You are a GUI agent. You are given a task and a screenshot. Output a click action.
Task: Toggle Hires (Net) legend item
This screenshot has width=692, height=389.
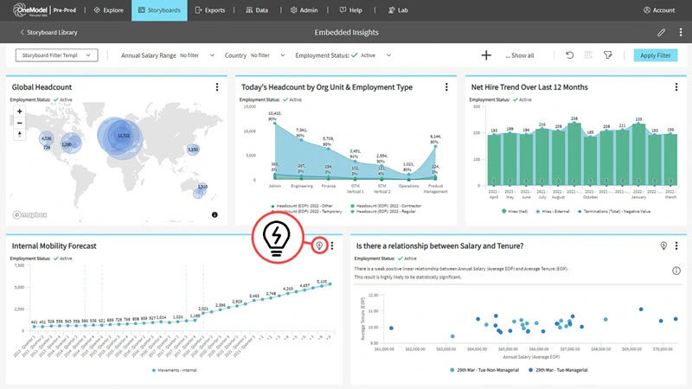tap(515, 212)
